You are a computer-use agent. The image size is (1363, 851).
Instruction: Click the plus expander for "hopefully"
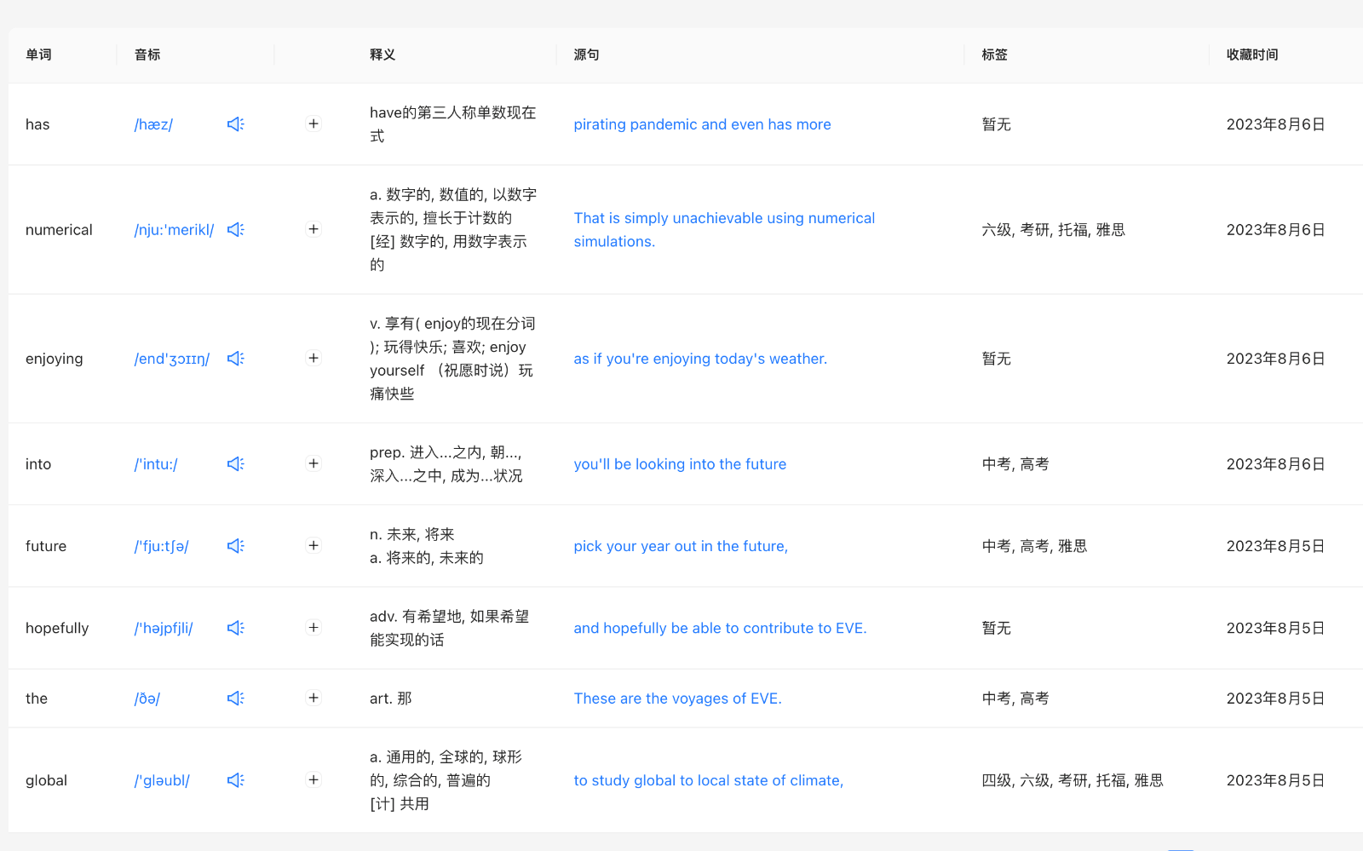(x=313, y=628)
